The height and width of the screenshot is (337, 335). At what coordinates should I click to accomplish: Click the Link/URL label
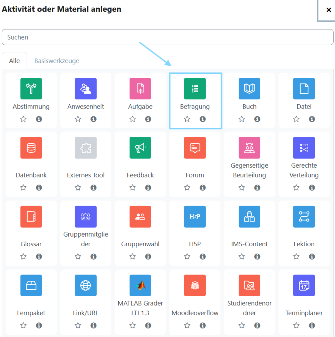pyautogui.click(x=86, y=313)
